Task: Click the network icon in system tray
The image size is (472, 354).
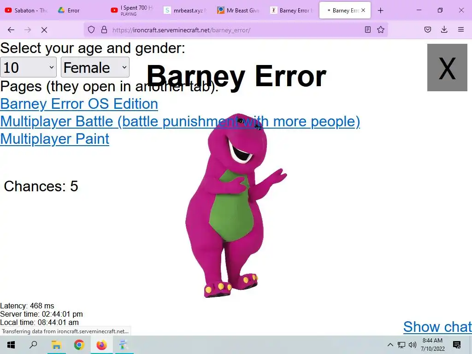Action: (x=401, y=345)
